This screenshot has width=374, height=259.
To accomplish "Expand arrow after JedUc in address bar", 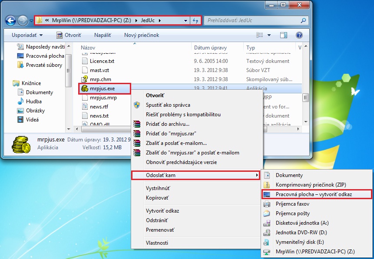I will coord(160,20).
